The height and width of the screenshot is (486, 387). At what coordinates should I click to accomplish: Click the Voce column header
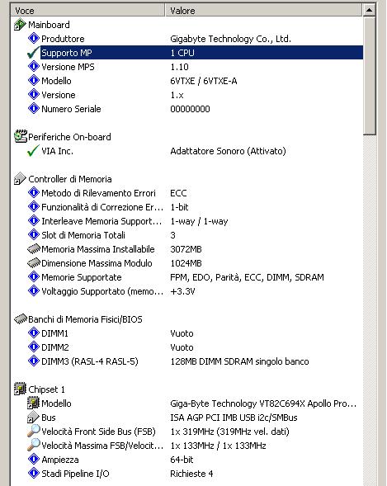tap(88, 11)
